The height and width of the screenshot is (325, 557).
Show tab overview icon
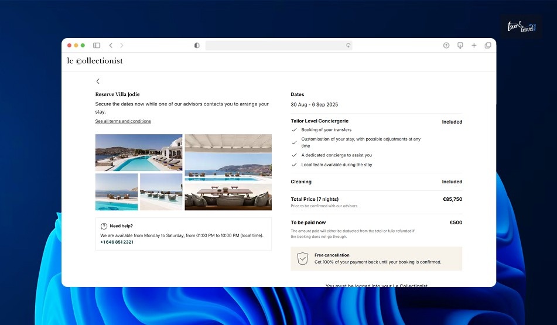tap(488, 46)
